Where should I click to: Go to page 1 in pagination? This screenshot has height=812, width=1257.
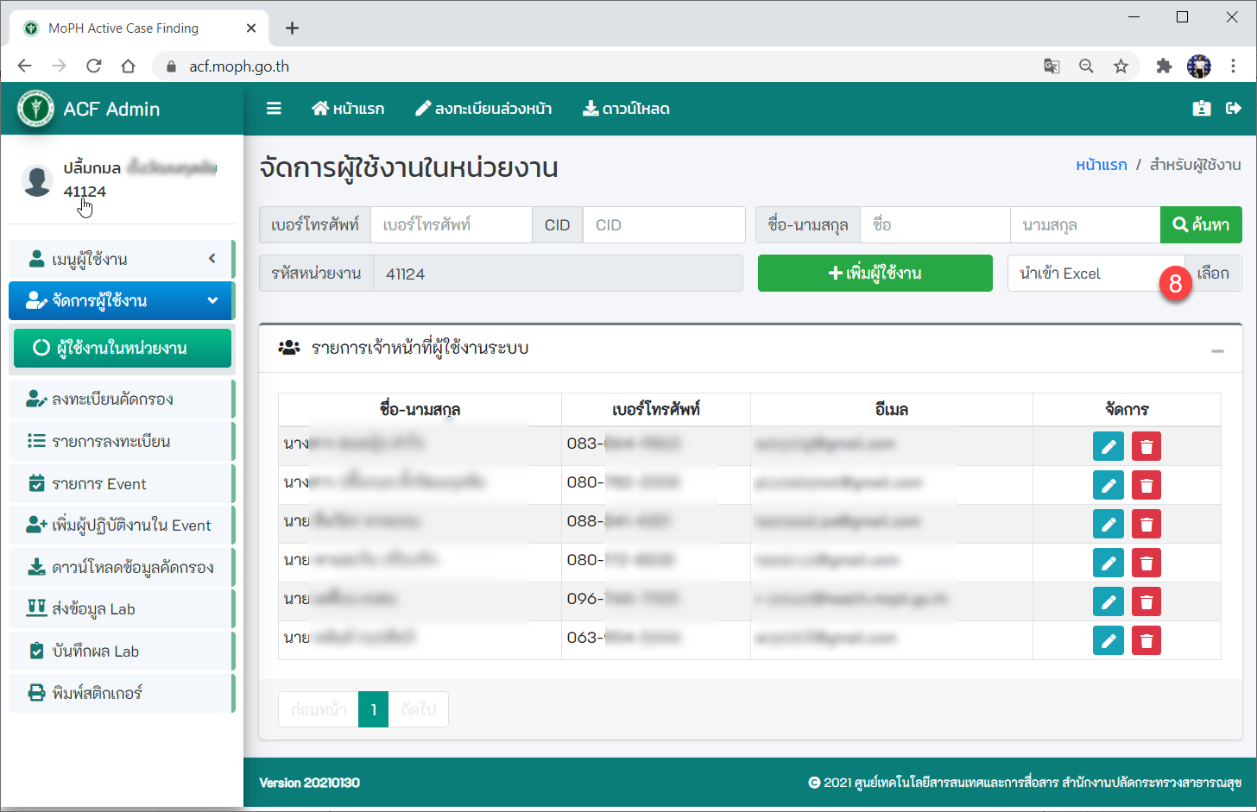373,709
